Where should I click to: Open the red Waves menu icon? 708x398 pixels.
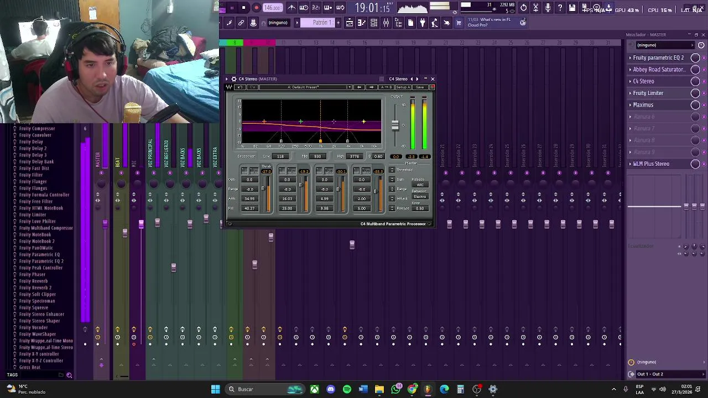tap(431, 87)
